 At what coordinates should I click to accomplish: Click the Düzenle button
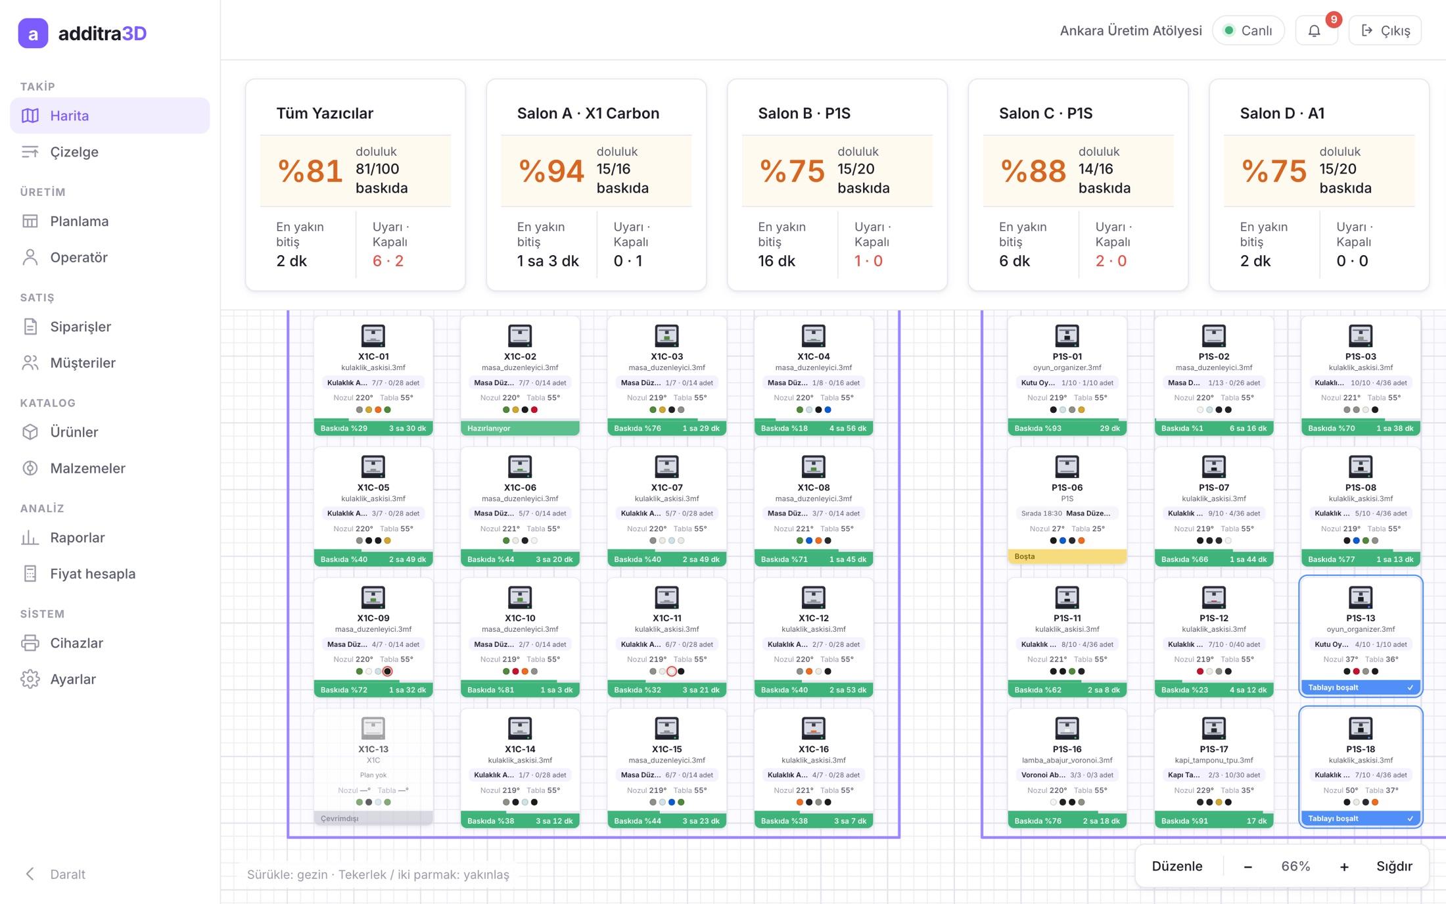1177,867
